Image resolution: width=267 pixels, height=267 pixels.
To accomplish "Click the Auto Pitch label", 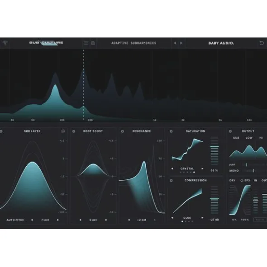I will (x=15, y=220).
